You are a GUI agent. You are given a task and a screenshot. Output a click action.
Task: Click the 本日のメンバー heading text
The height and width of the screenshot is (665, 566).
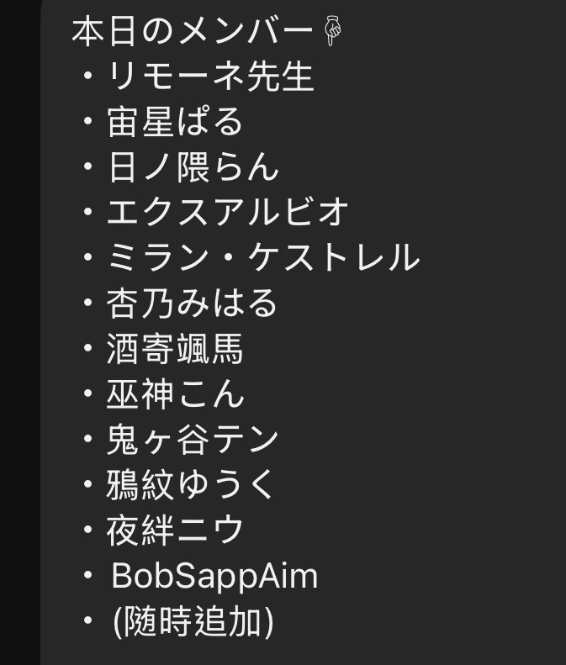(193, 31)
